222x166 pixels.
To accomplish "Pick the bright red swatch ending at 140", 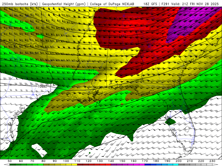I will pos(108,165).
